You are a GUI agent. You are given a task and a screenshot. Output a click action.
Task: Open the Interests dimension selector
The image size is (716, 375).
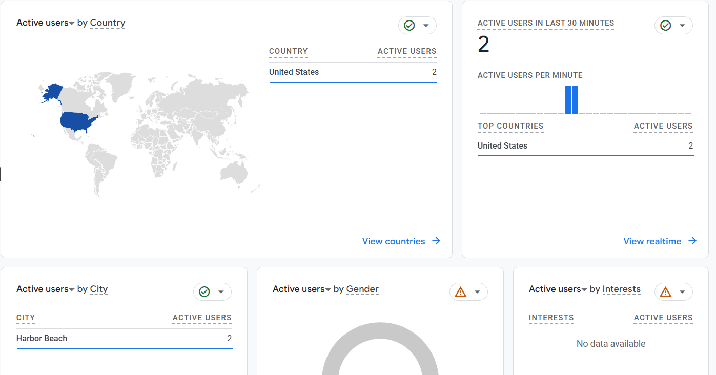(621, 289)
